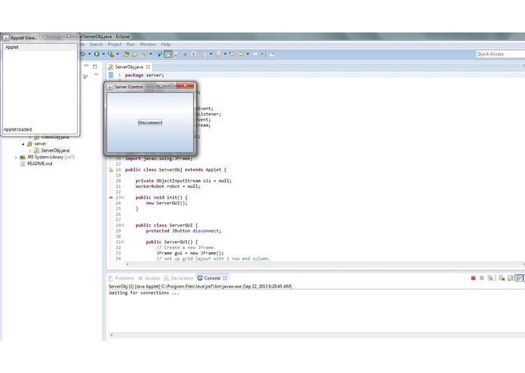Click the green Run button in toolbar
Screen dimensions: 525x373
pyautogui.click(x=97, y=54)
